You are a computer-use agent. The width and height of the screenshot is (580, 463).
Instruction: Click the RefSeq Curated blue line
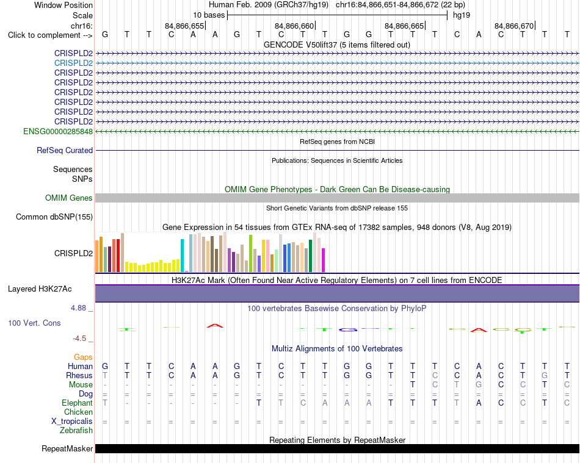tap(337, 151)
